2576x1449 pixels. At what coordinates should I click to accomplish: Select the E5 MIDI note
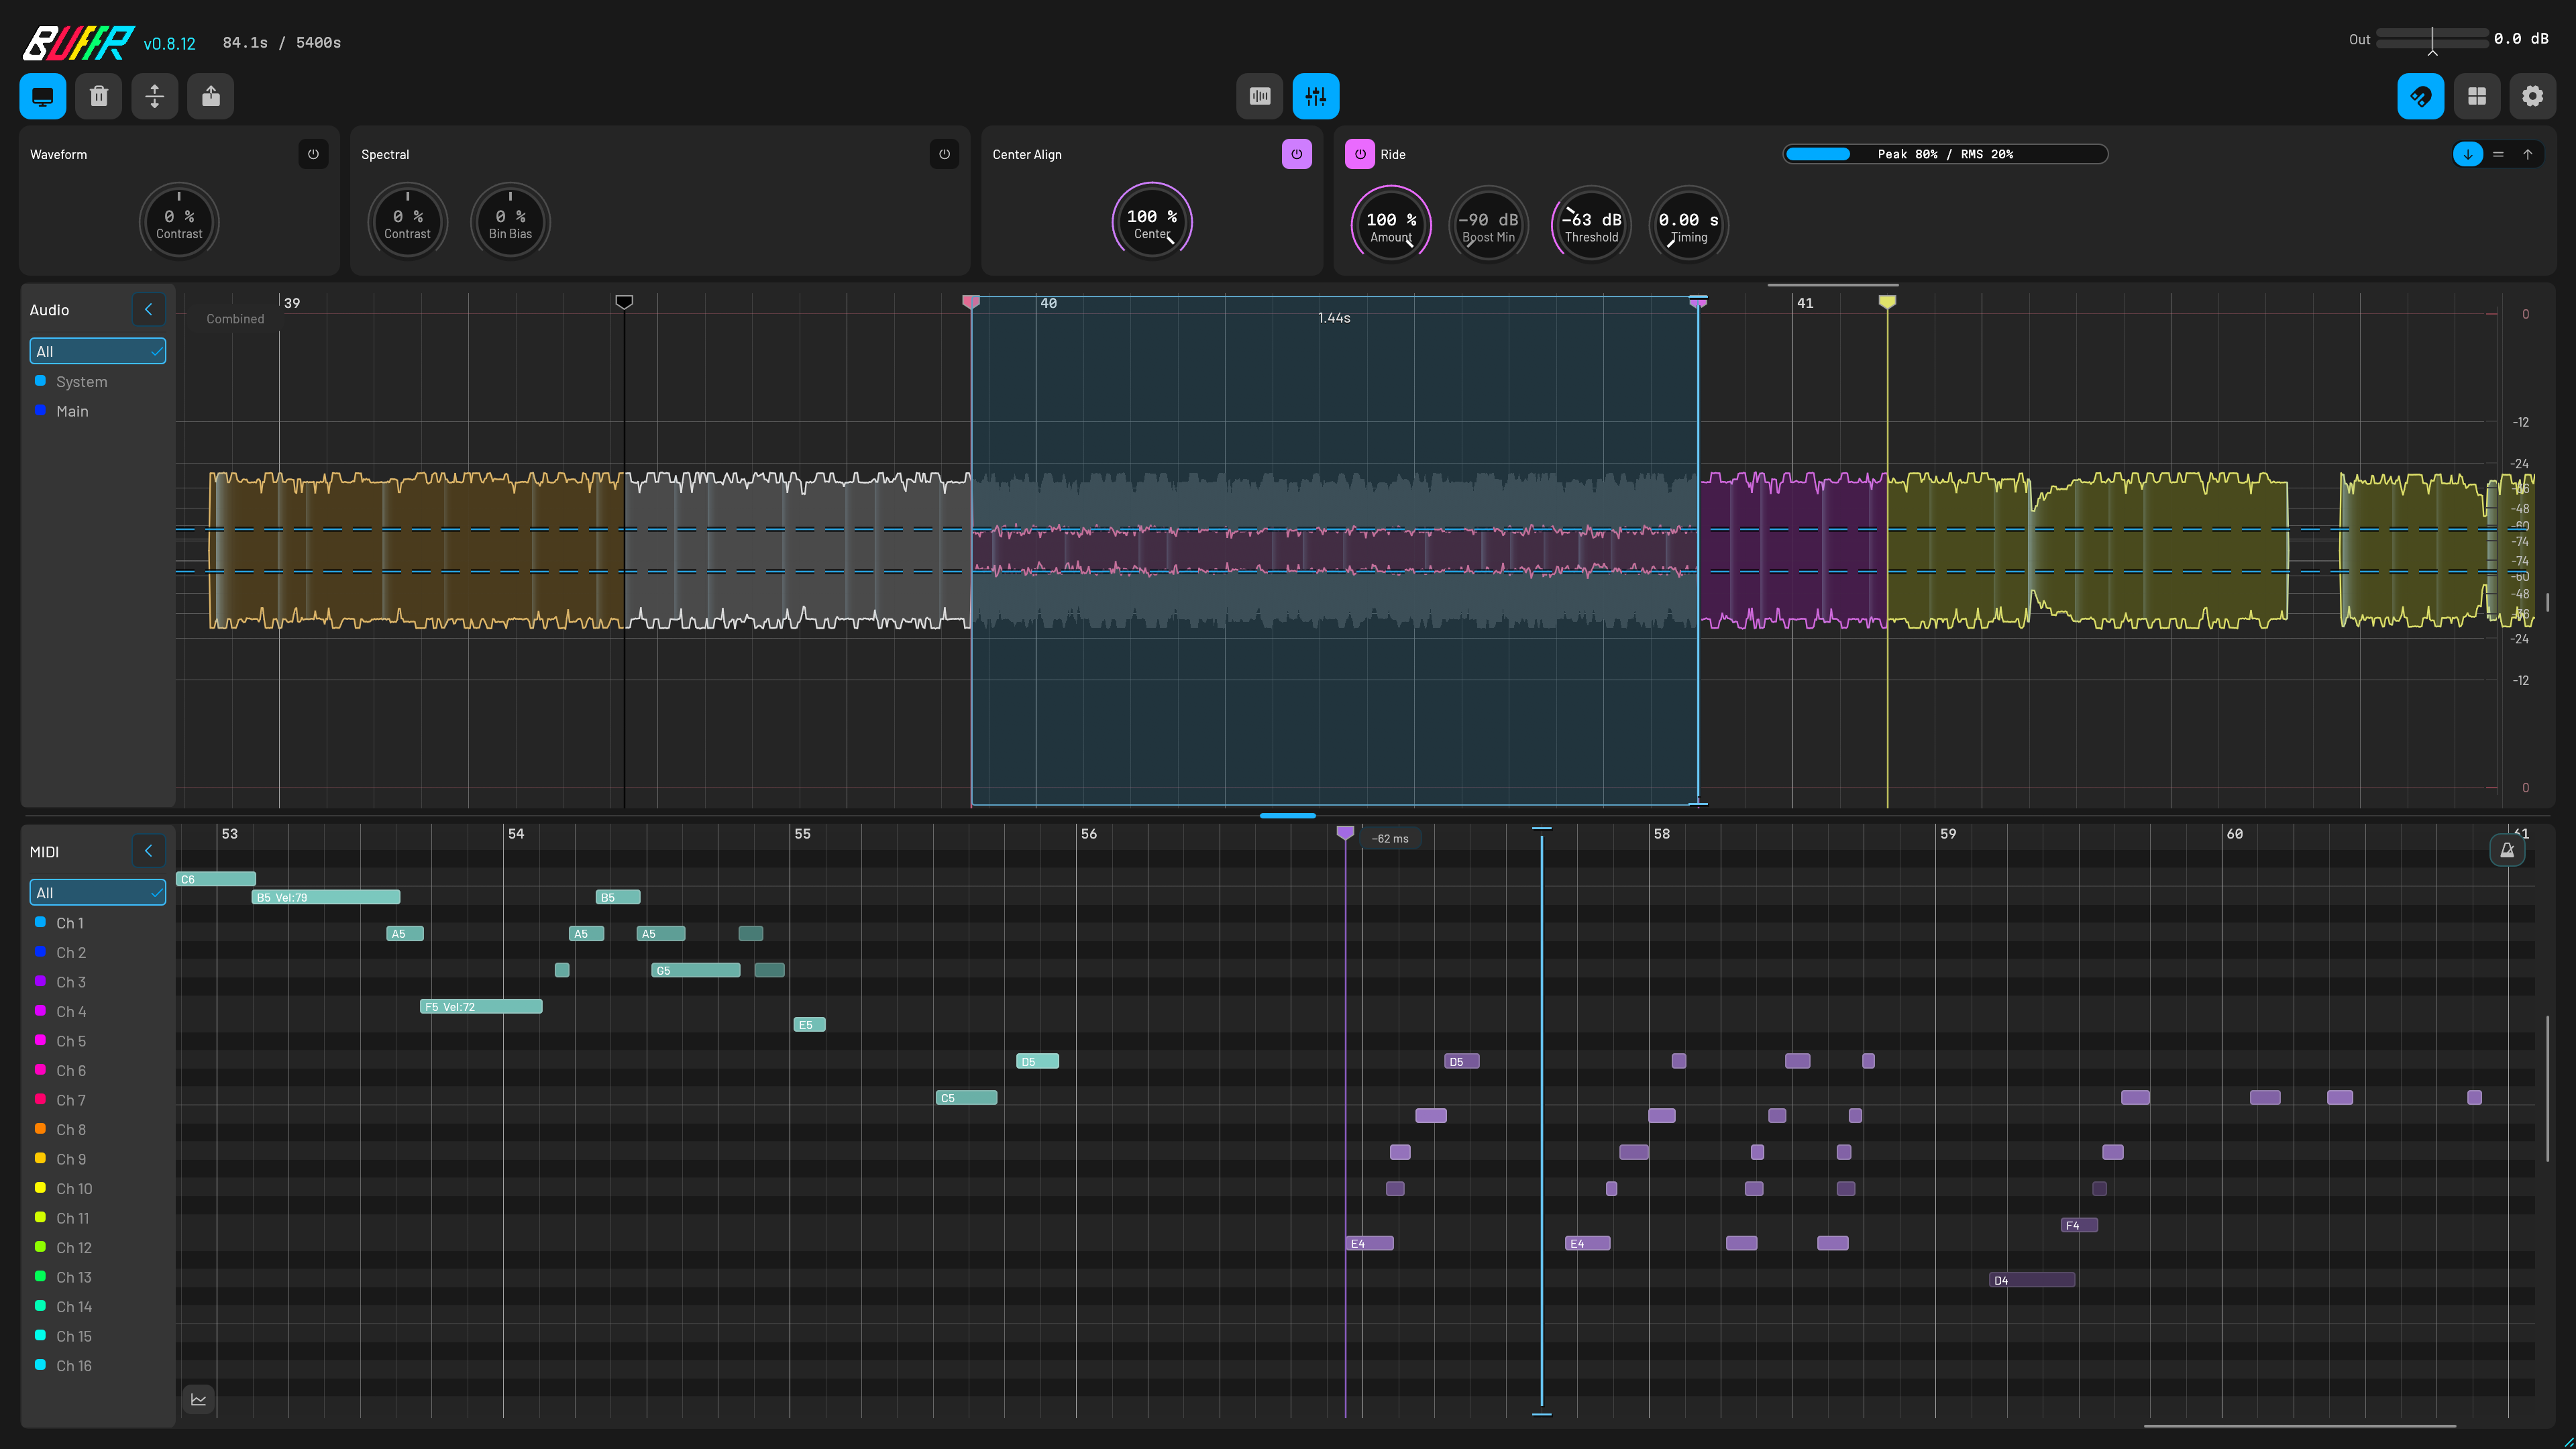click(809, 1024)
